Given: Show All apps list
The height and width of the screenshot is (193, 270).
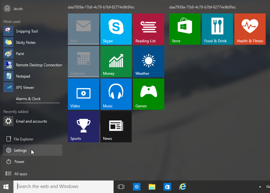Looking at the screenshot, I should [33, 174].
